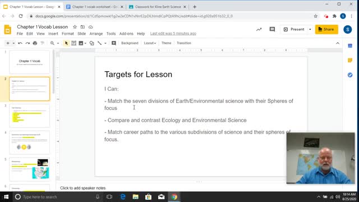Viewport: 359px width, 202px height.
Task: Open the Insert menu
Action: (x=53, y=34)
